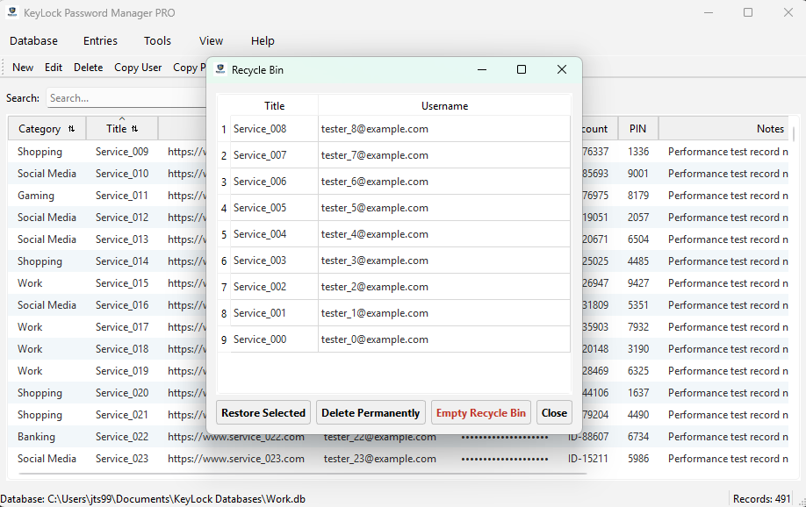Open the Database menu
The height and width of the screenshot is (507, 806).
tap(33, 40)
